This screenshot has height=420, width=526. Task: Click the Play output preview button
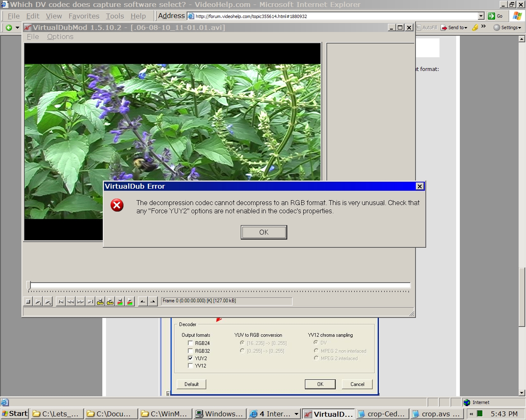pos(48,301)
